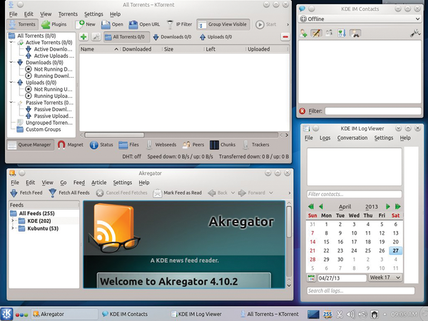Expand the Kubuntu feed folder in Akregator

(x=13, y=228)
